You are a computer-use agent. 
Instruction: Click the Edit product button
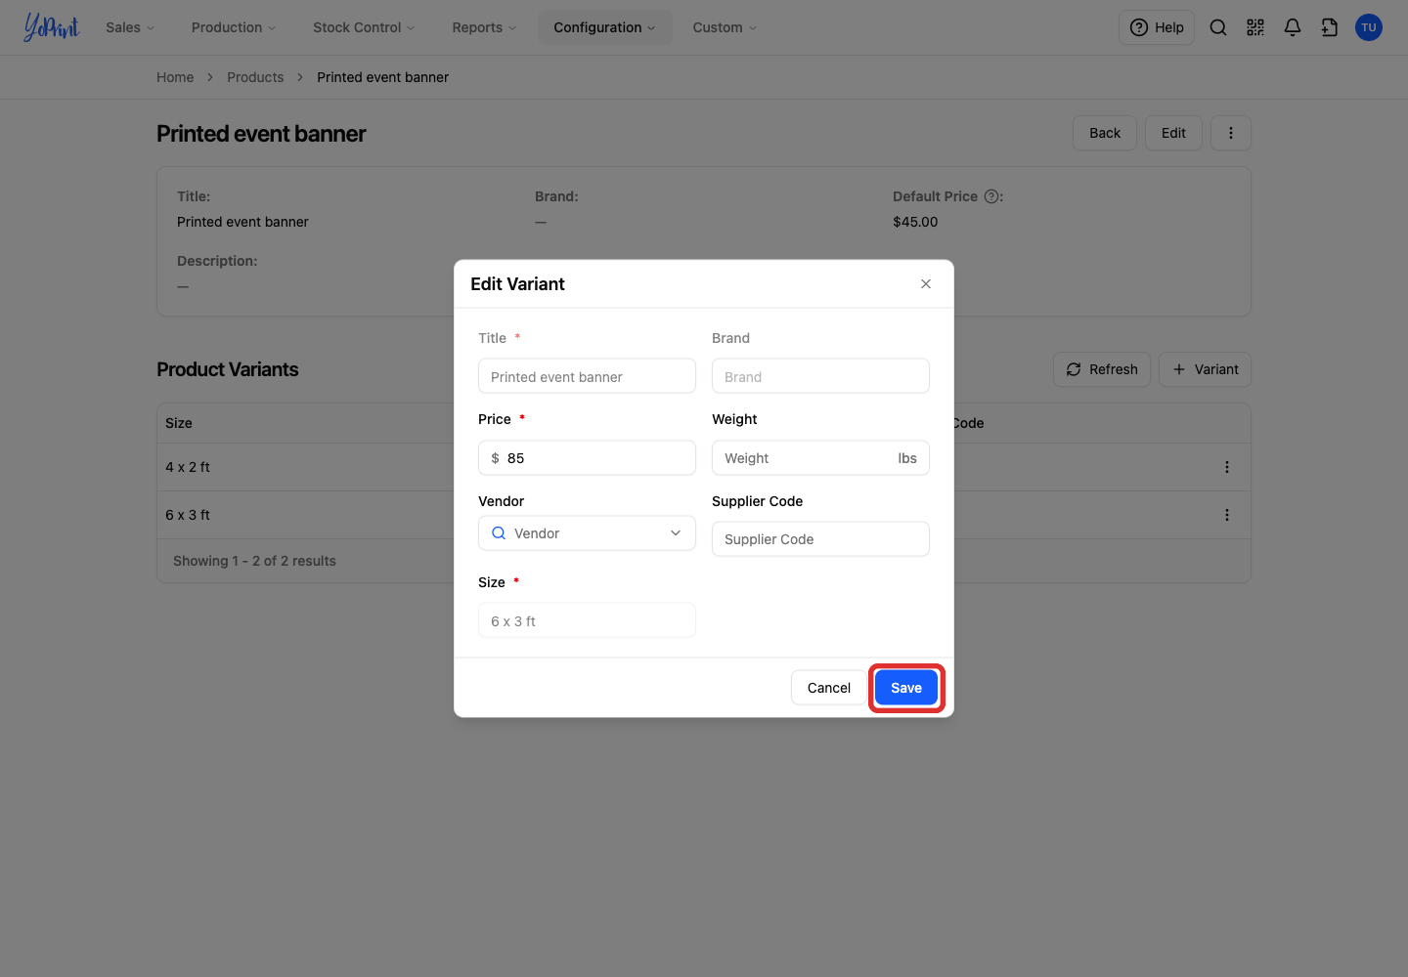[1173, 133]
